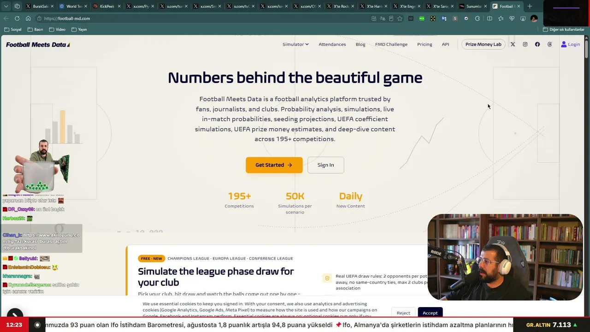Go to the FMD Challenge navigation item

pyautogui.click(x=391, y=44)
